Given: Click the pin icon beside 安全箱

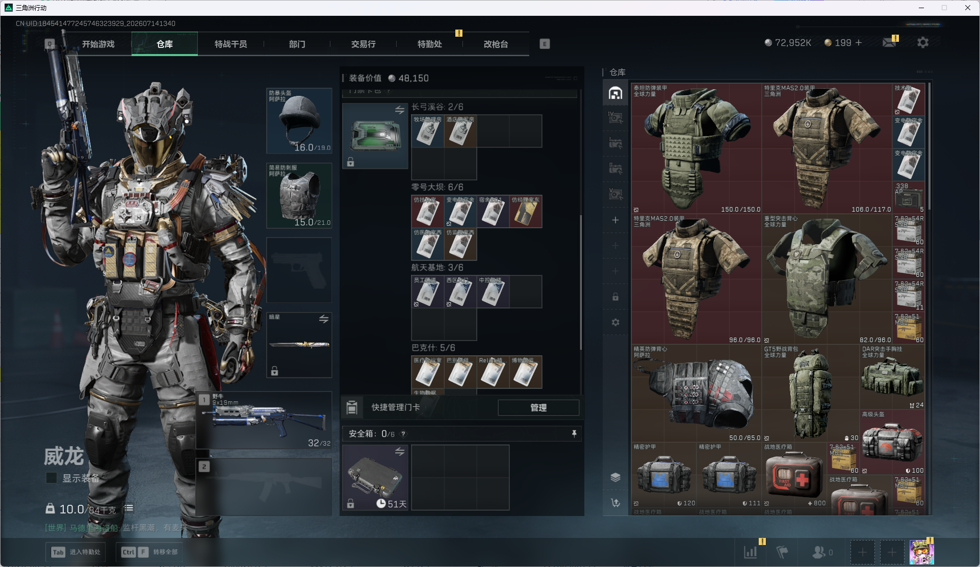Looking at the screenshot, I should point(574,433).
